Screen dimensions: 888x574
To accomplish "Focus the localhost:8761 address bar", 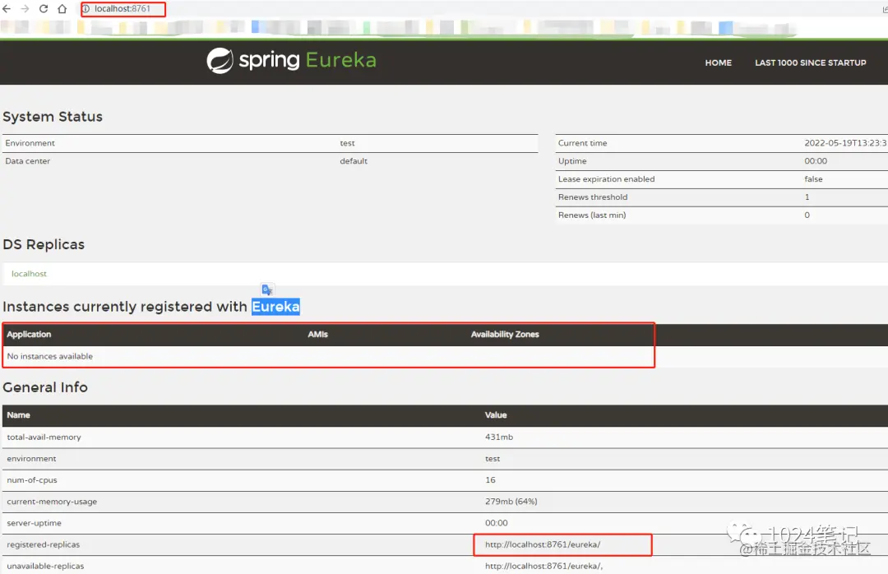I will [123, 9].
